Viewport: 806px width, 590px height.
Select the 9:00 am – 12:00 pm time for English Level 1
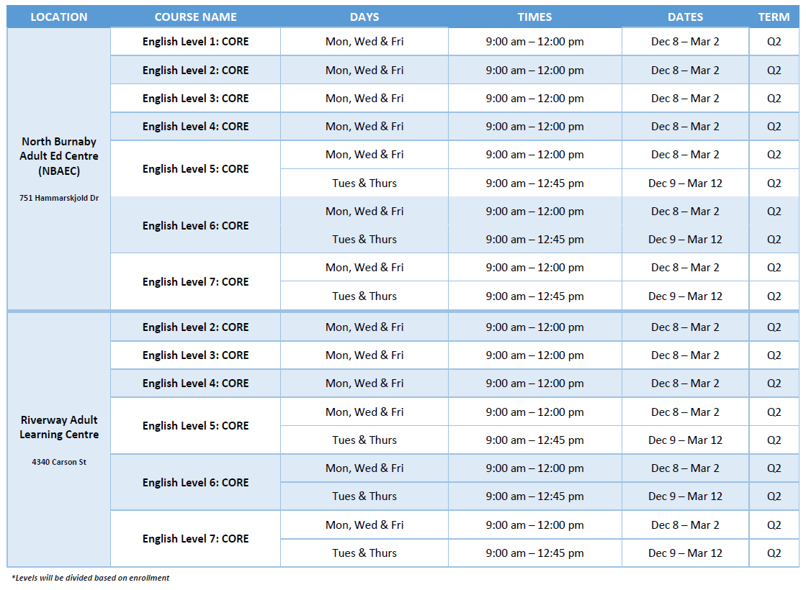coord(534,42)
